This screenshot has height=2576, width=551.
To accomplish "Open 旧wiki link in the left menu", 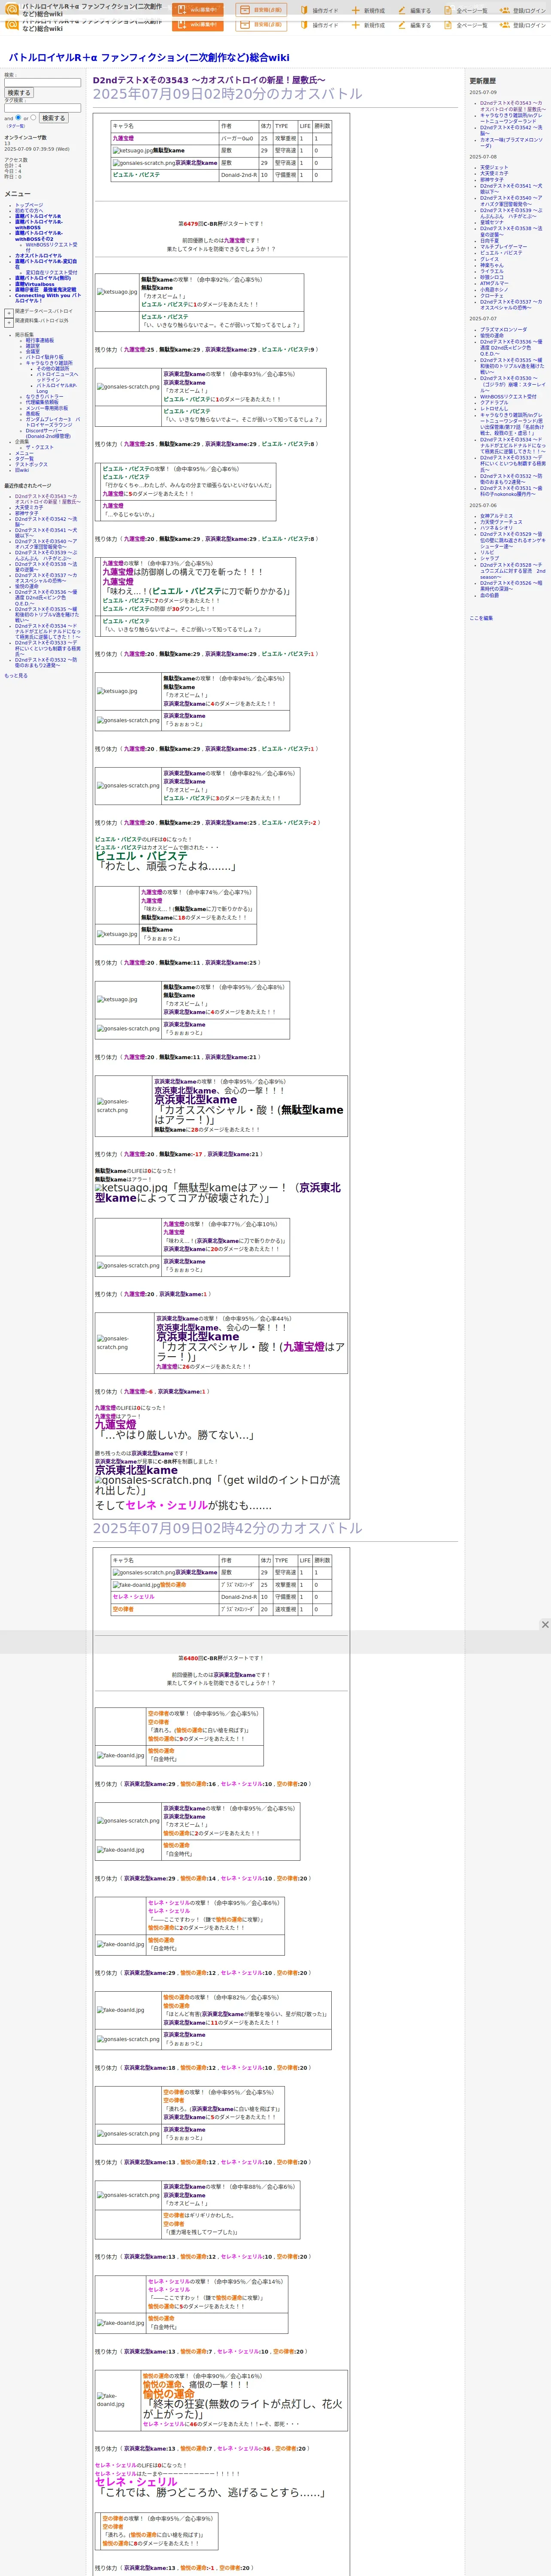I will tap(22, 470).
